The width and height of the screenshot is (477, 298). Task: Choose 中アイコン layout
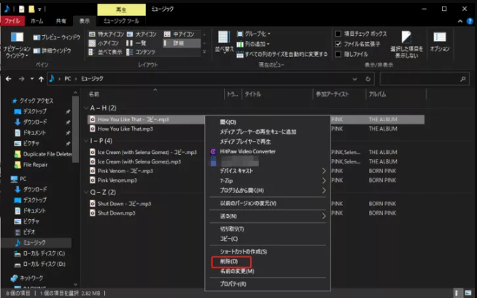179,34
